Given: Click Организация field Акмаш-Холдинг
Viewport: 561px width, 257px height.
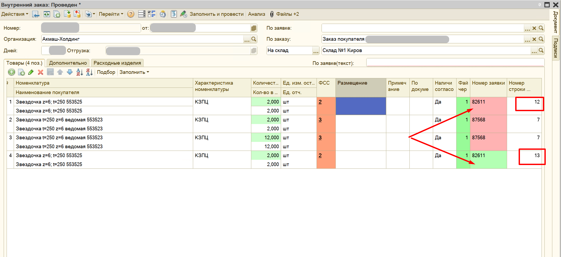Looking at the screenshot, I should pos(142,39).
